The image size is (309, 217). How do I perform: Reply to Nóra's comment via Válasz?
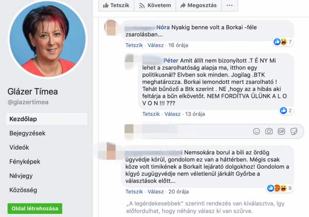156,45
